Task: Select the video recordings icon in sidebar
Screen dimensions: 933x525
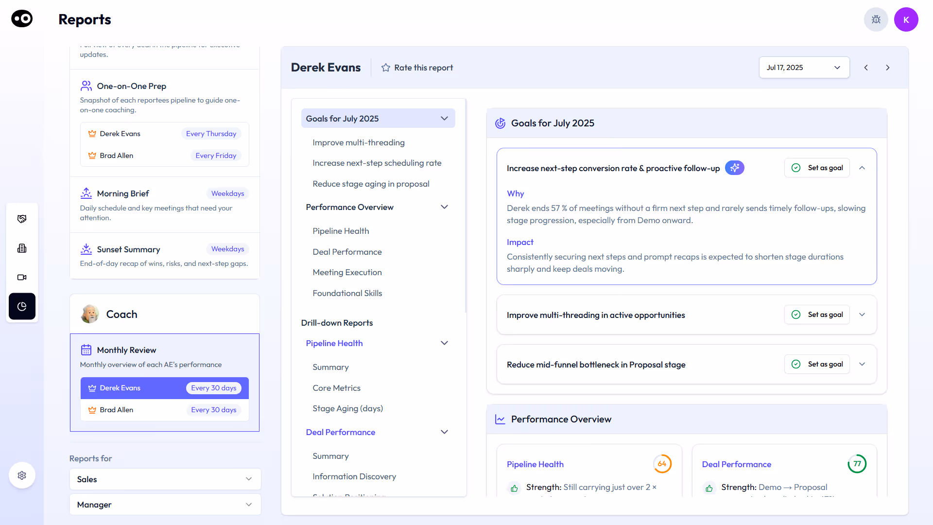Action: point(22,277)
